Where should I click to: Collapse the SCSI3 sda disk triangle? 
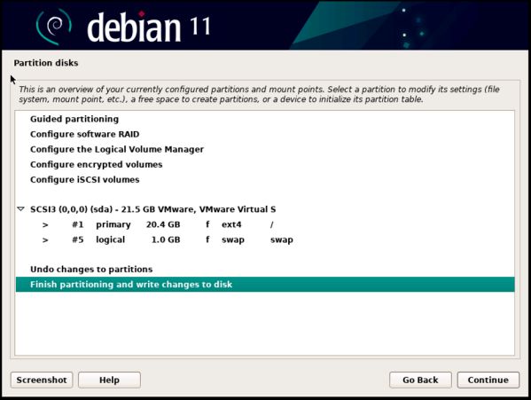pos(20,209)
